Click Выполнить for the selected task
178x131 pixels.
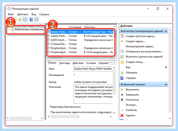coord(132,90)
